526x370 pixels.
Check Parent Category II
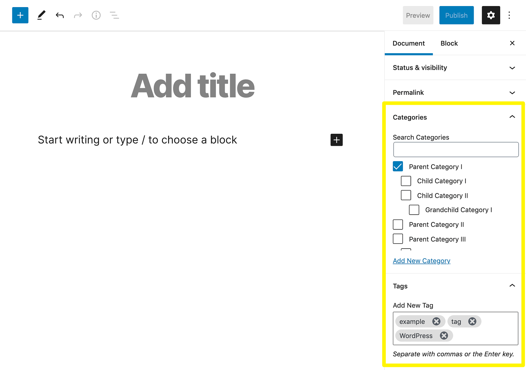click(398, 224)
